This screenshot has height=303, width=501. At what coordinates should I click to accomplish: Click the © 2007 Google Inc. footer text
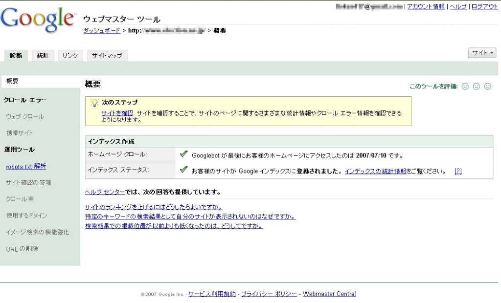[162, 294]
